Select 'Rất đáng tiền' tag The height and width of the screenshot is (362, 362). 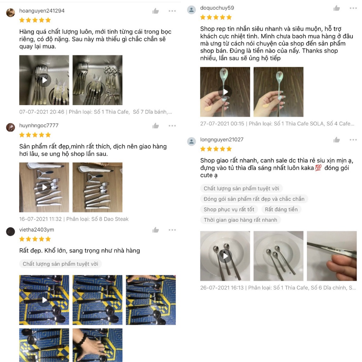point(281,209)
